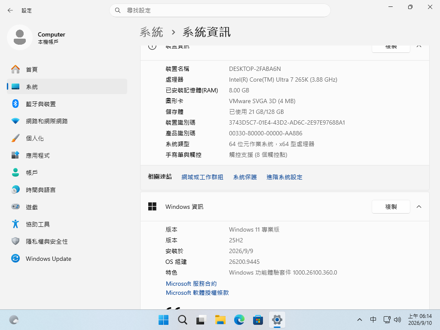Open 協助工具 accessibility settings
The image size is (440, 330).
point(67,224)
